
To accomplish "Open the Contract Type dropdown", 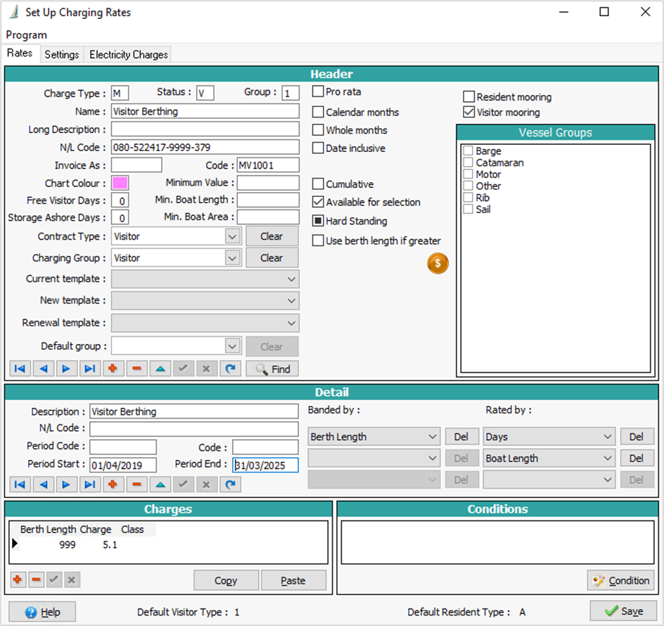I will coord(233,237).
